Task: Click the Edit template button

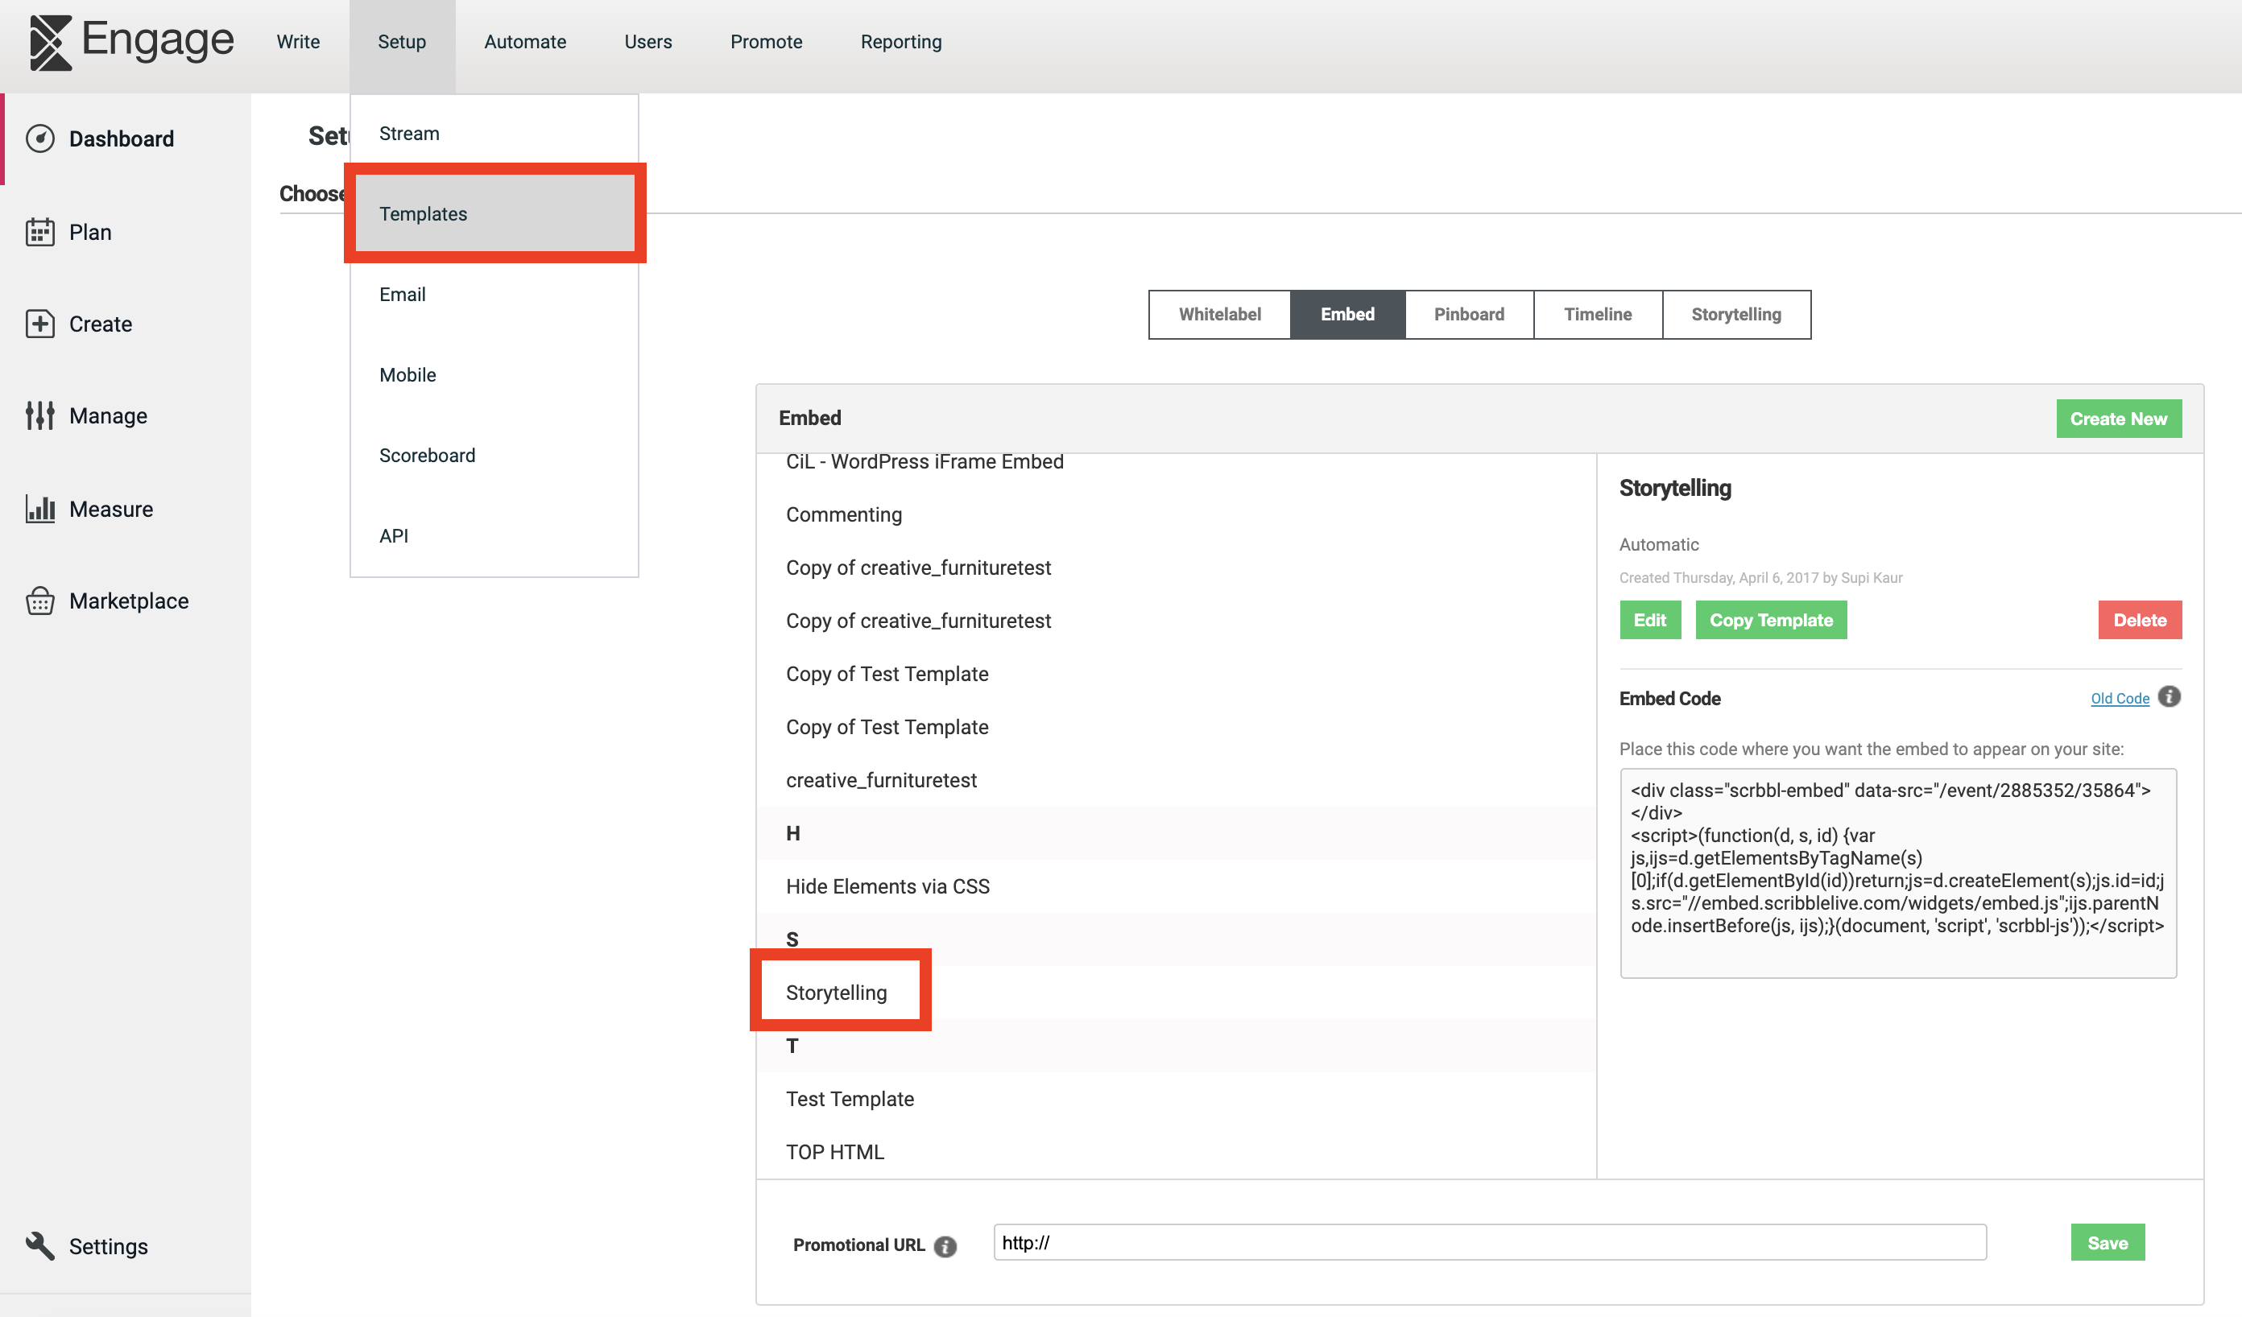Action: pyautogui.click(x=1649, y=620)
